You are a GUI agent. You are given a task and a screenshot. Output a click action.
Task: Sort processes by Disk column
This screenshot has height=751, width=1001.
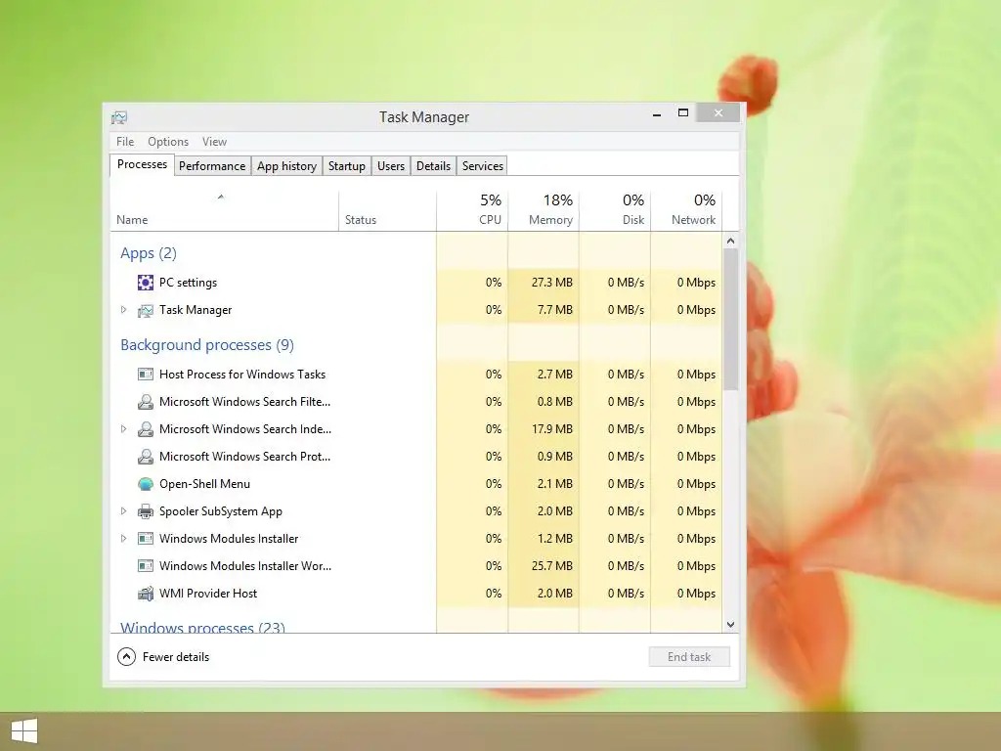click(615, 211)
